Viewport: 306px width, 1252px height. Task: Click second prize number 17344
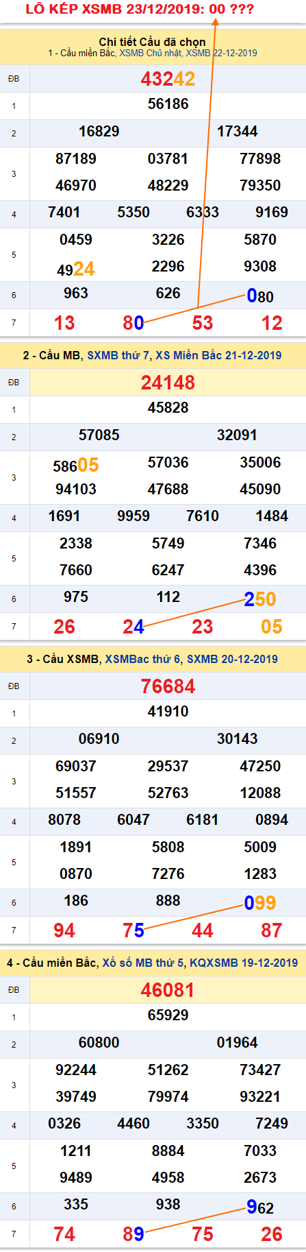click(238, 132)
